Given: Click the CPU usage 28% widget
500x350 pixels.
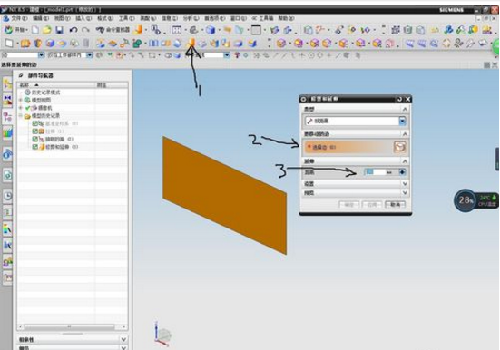Looking at the screenshot, I should point(466,200).
